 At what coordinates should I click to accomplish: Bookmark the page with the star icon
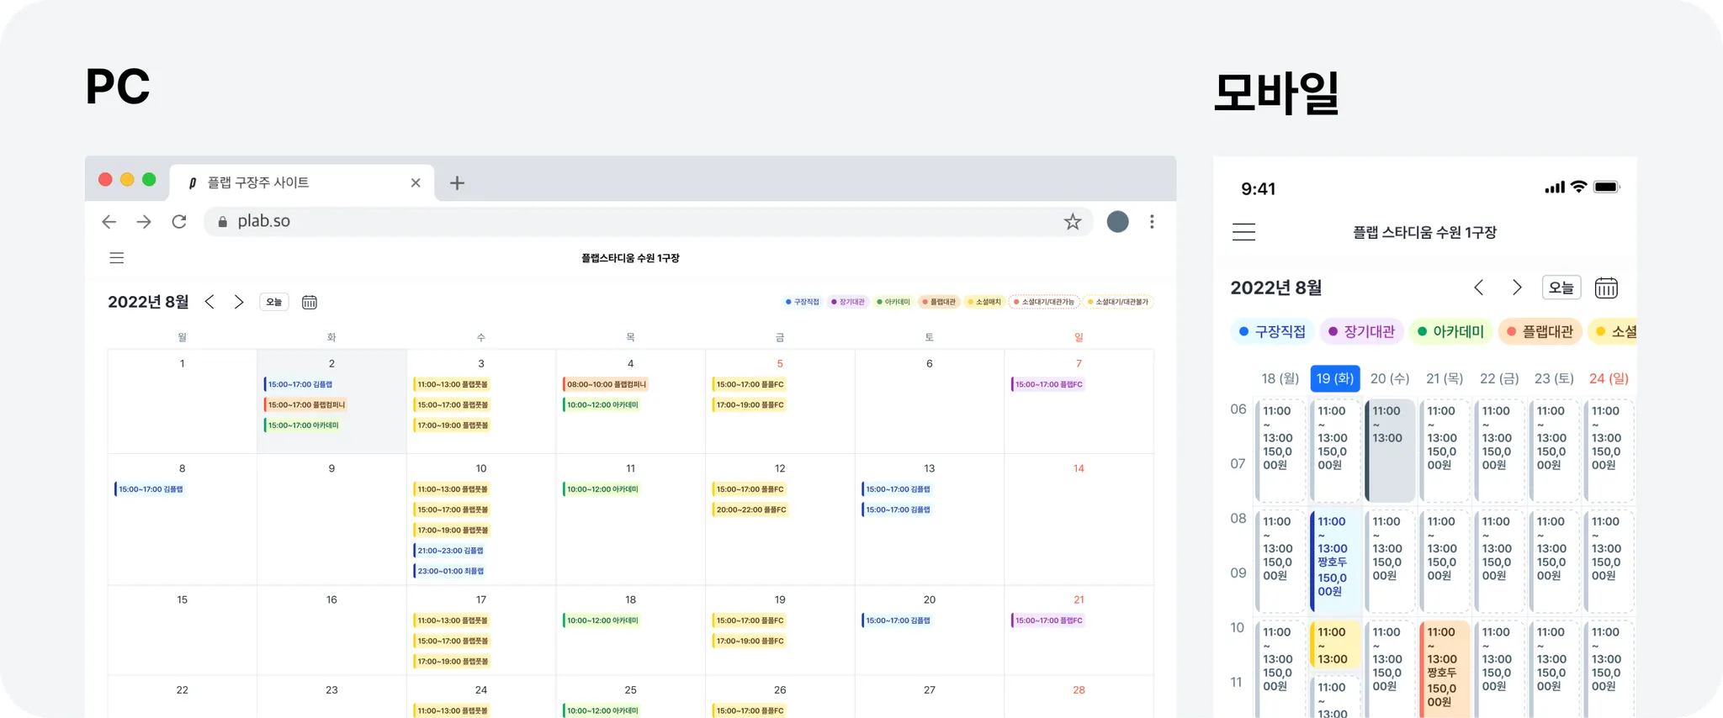click(x=1073, y=221)
